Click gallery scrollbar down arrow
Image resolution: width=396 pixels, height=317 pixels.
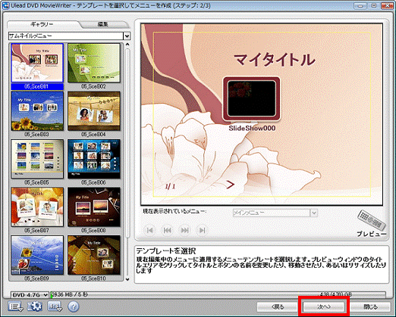coord(127,279)
